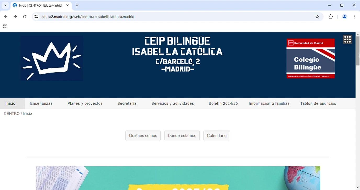Open the Chrome three-dot menu

tap(354, 17)
